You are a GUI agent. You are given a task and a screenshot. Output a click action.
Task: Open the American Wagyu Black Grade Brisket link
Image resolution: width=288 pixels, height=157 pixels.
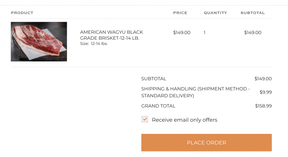[x=111, y=35]
